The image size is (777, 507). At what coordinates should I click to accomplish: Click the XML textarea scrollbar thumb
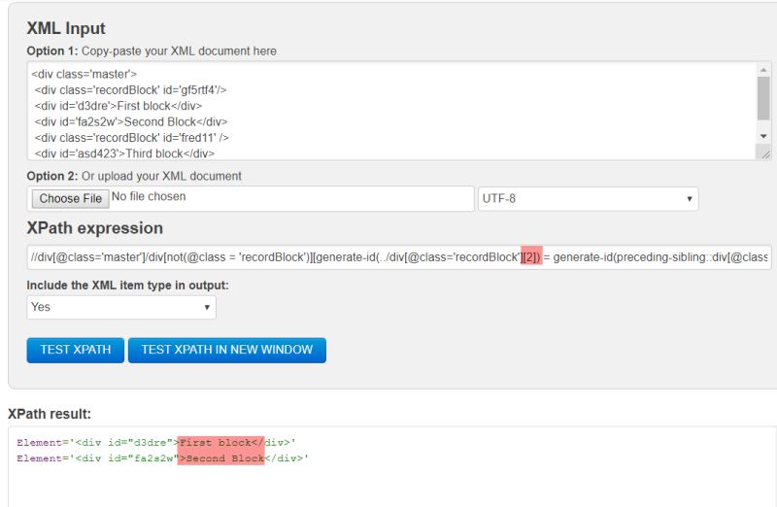tap(763, 98)
